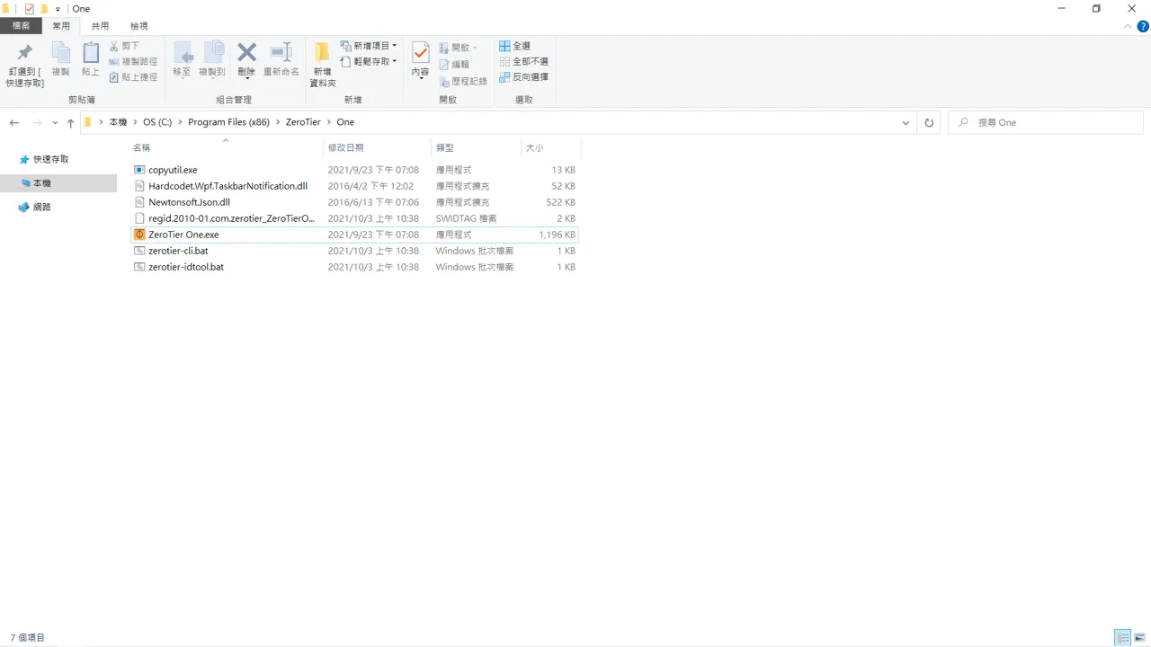Go up one folder level arrow
1151x647 pixels.
coord(70,123)
